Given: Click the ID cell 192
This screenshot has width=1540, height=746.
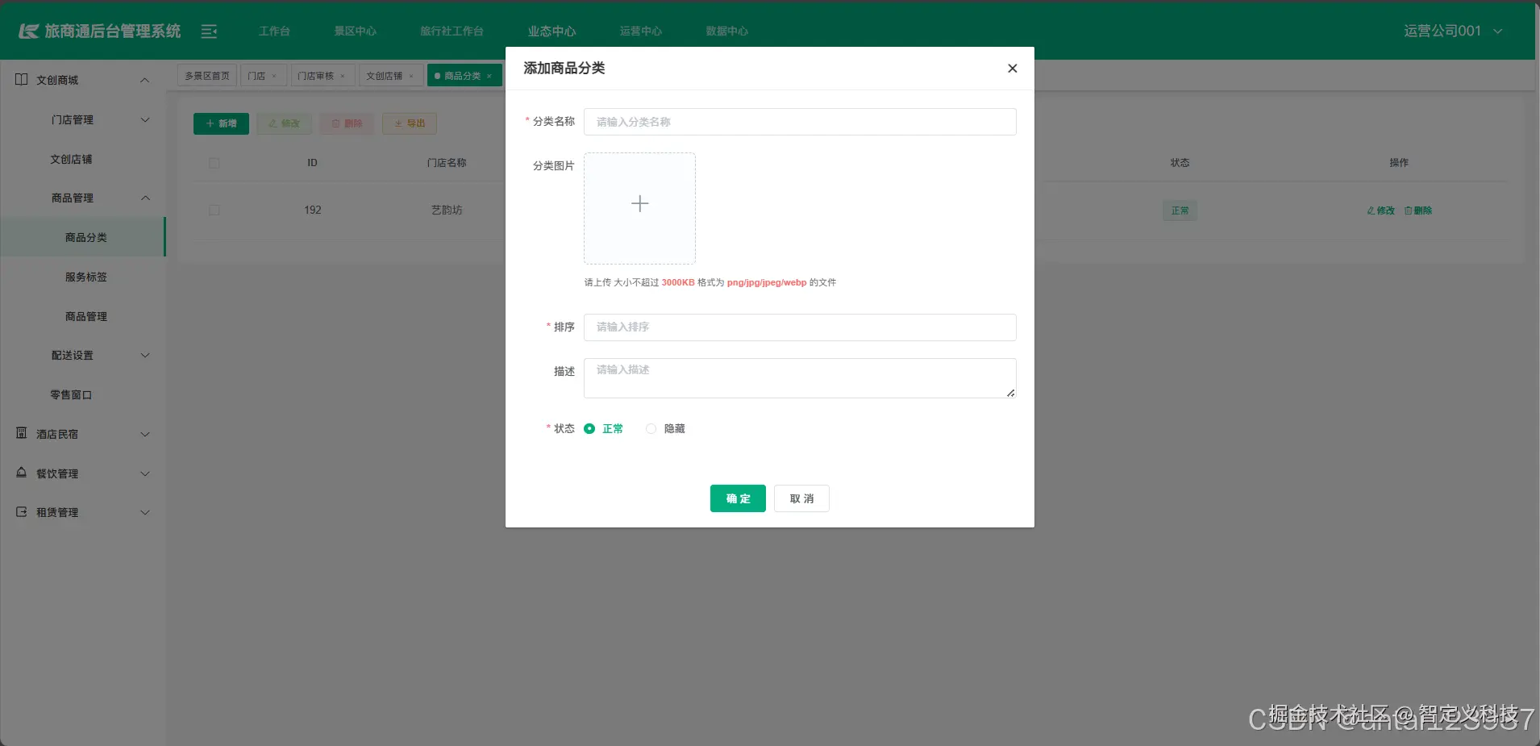Looking at the screenshot, I should click(313, 210).
